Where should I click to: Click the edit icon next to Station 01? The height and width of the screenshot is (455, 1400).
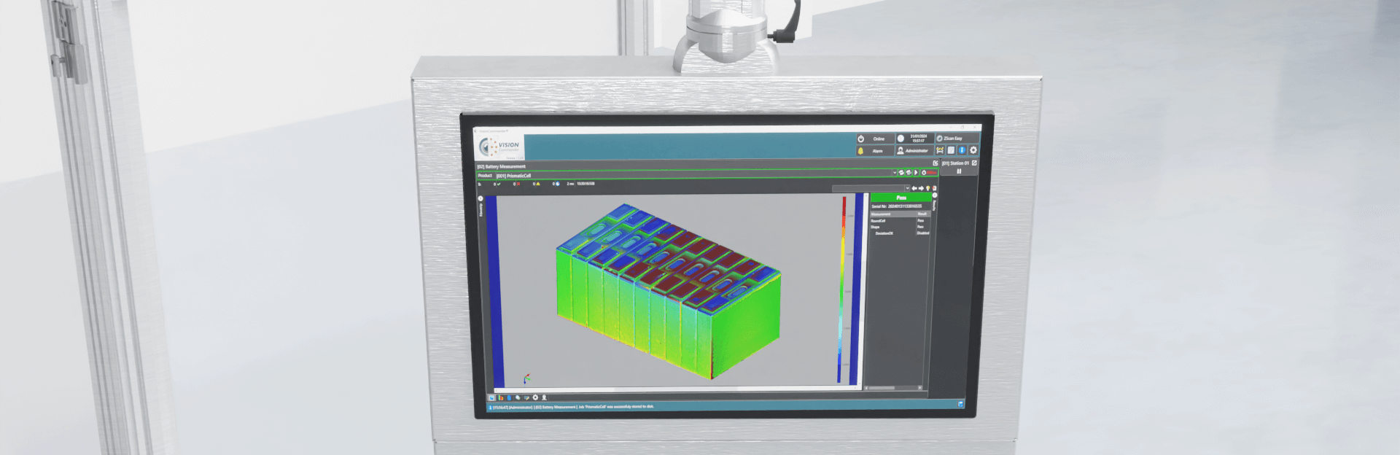[974, 163]
